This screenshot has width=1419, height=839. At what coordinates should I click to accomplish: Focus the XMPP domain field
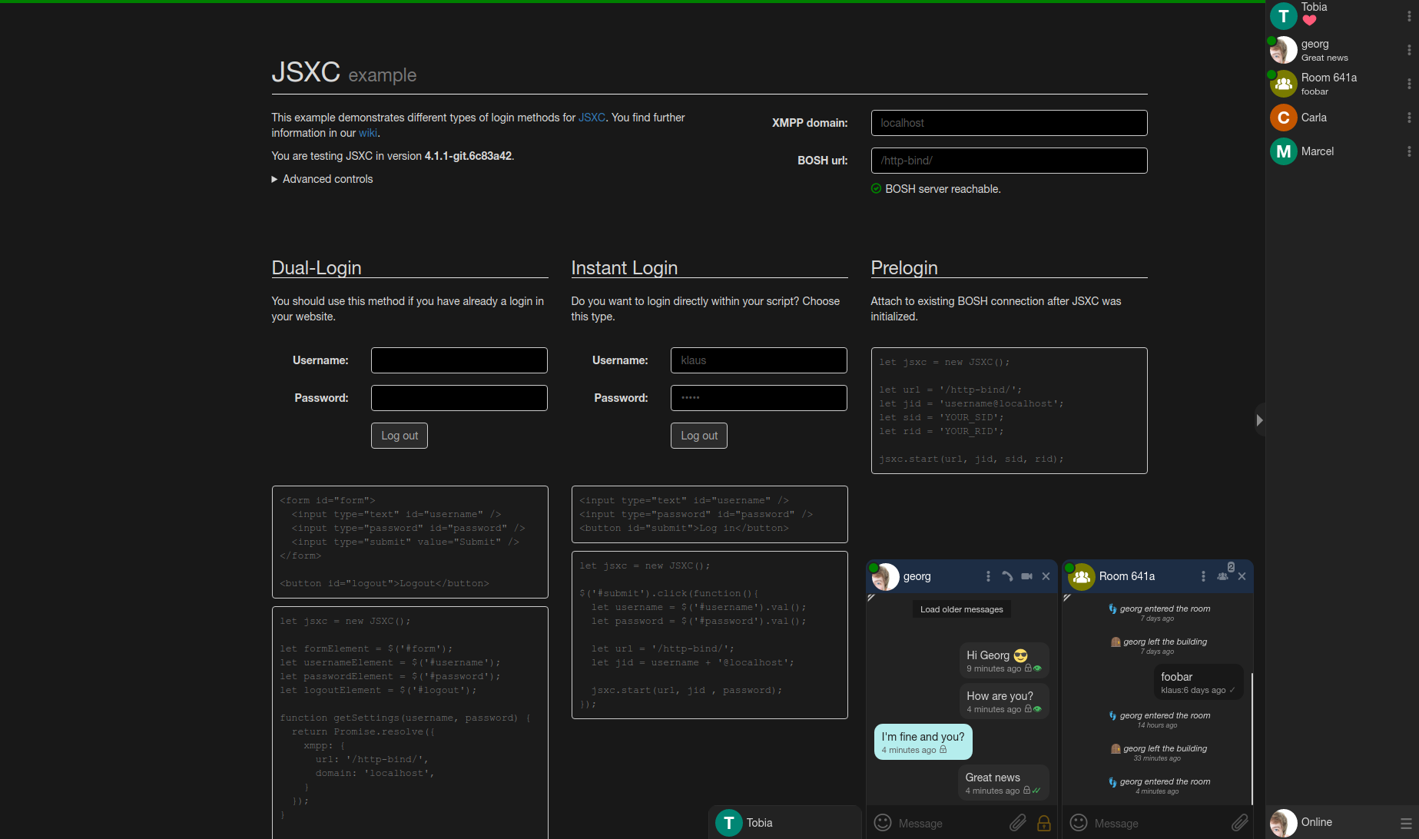pyautogui.click(x=1009, y=123)
